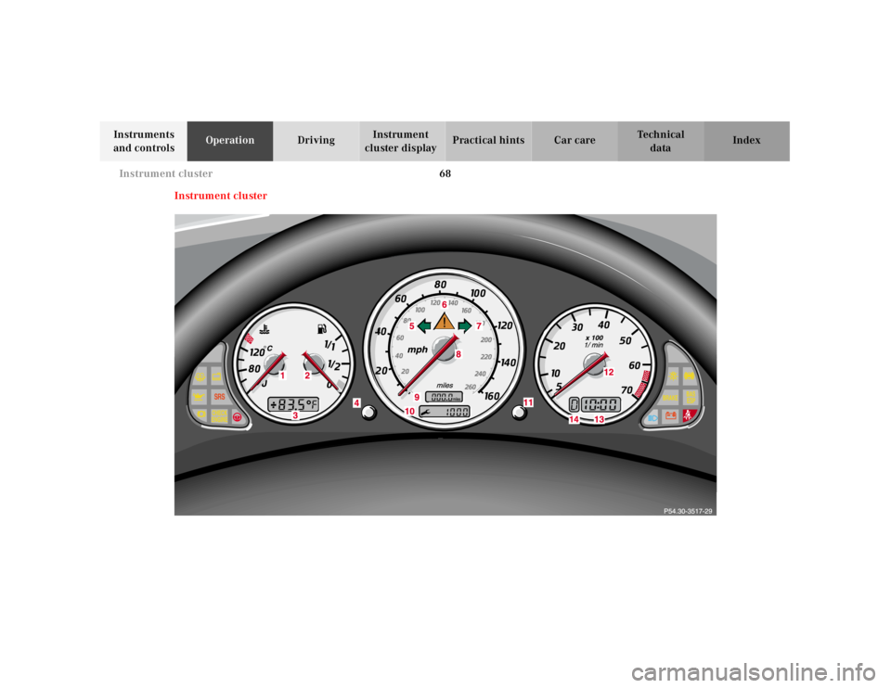Click the trip odometer miles display

[444, 397]
